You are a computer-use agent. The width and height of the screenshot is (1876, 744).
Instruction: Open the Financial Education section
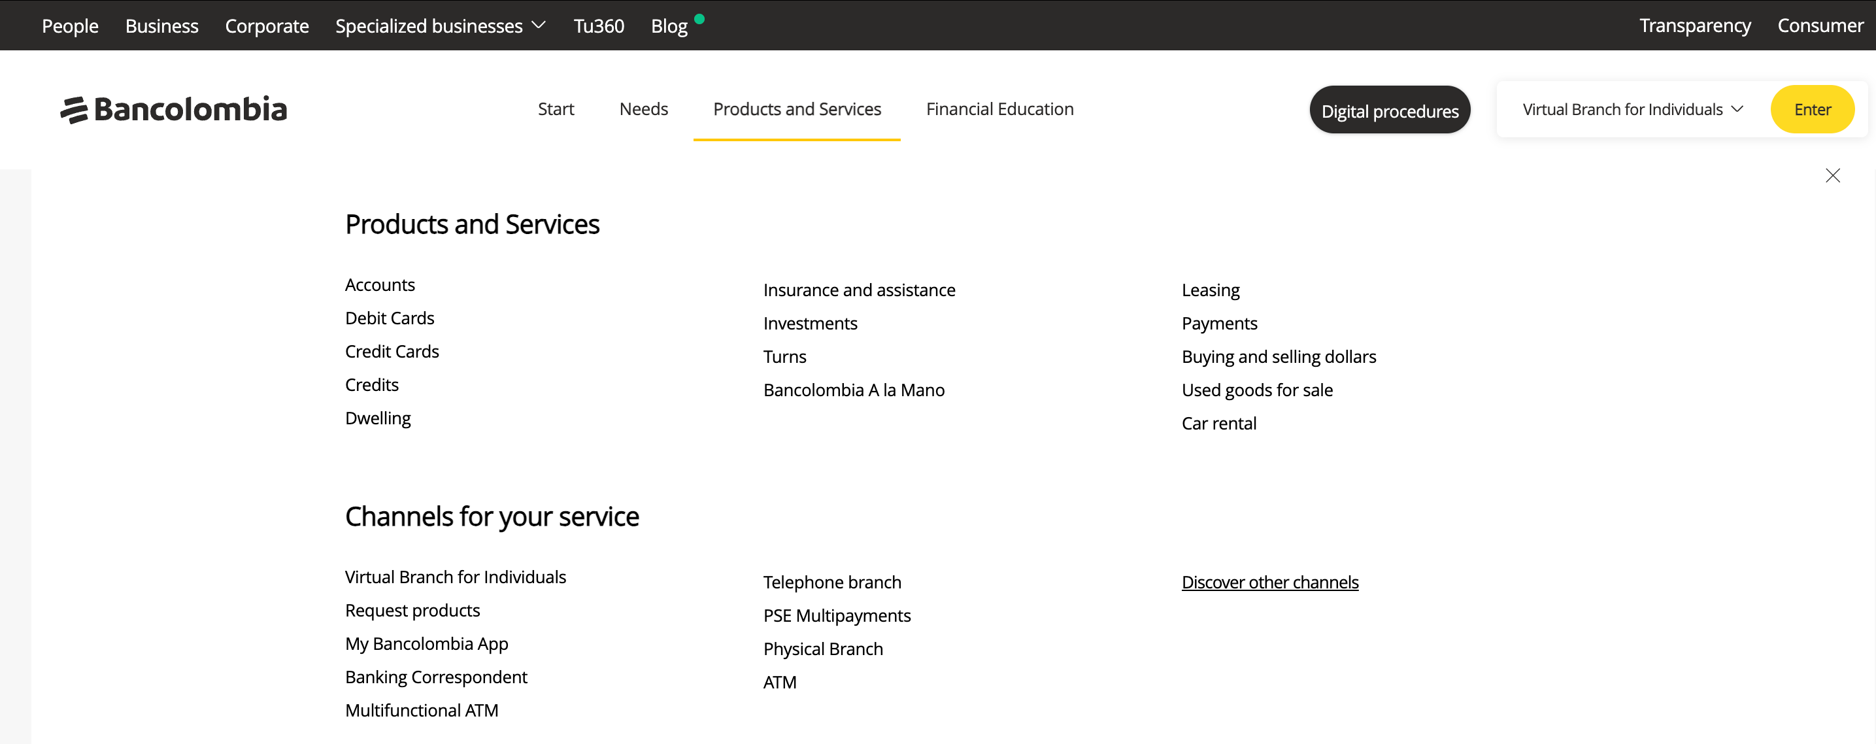(999, 109)
